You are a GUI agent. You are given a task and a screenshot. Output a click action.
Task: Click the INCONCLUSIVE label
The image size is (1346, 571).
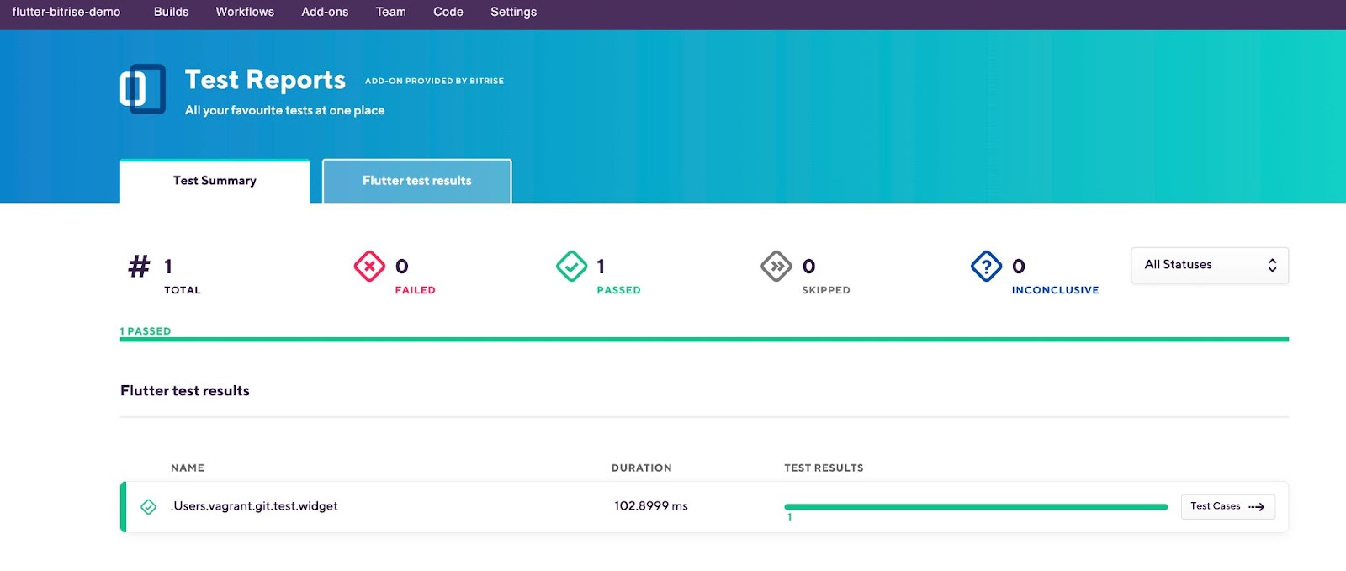point(1055,290)
